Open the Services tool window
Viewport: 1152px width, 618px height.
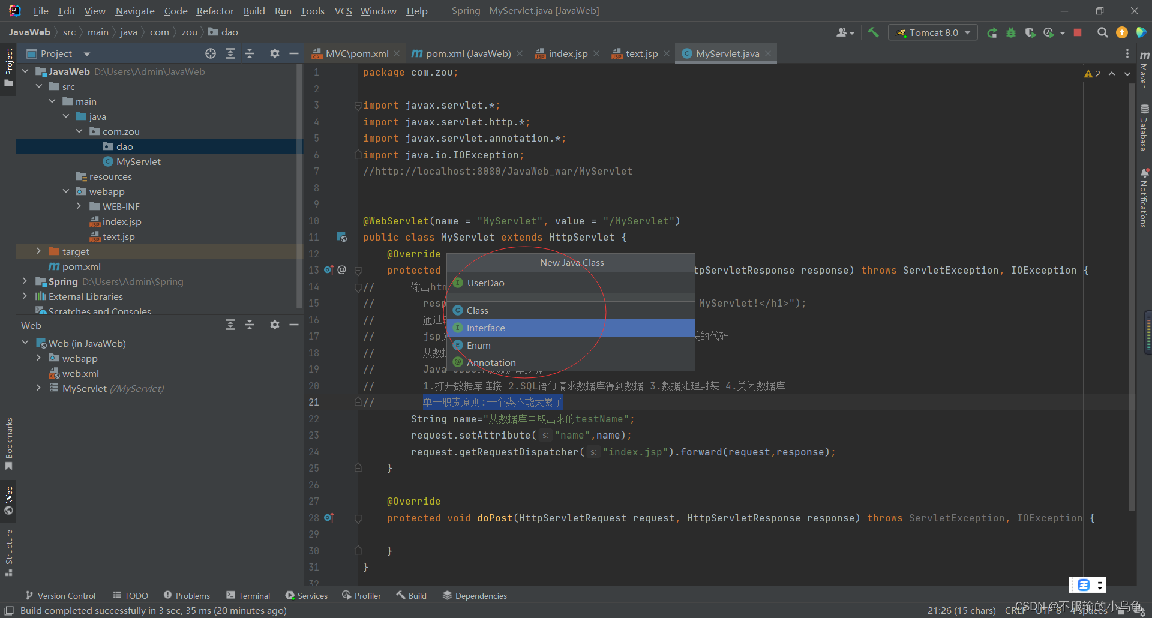point(307,596)
